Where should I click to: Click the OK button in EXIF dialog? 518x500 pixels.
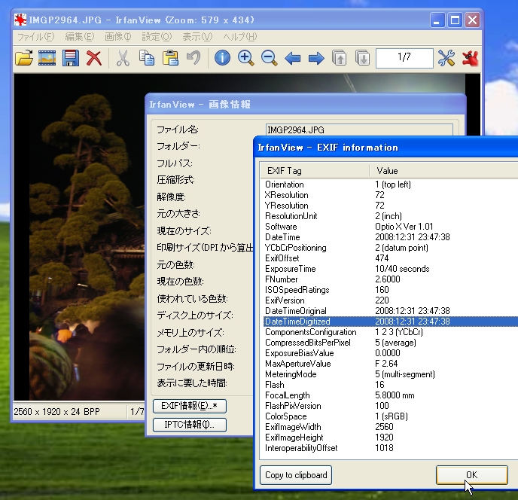coord(472,475)
